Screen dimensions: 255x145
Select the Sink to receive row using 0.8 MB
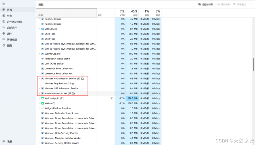coord(99,44)
